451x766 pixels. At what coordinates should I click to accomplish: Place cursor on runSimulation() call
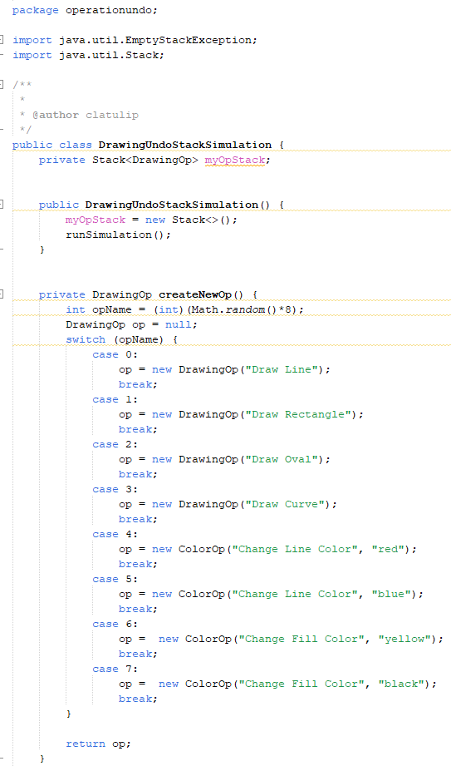click(x=118, y=235)
